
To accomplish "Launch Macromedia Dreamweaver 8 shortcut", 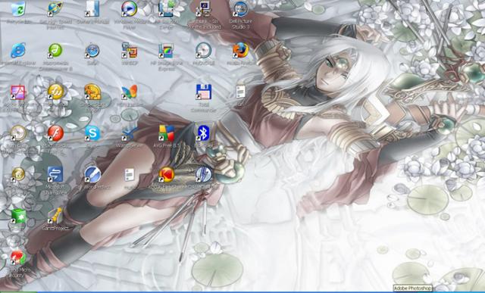I will [55, 51].
